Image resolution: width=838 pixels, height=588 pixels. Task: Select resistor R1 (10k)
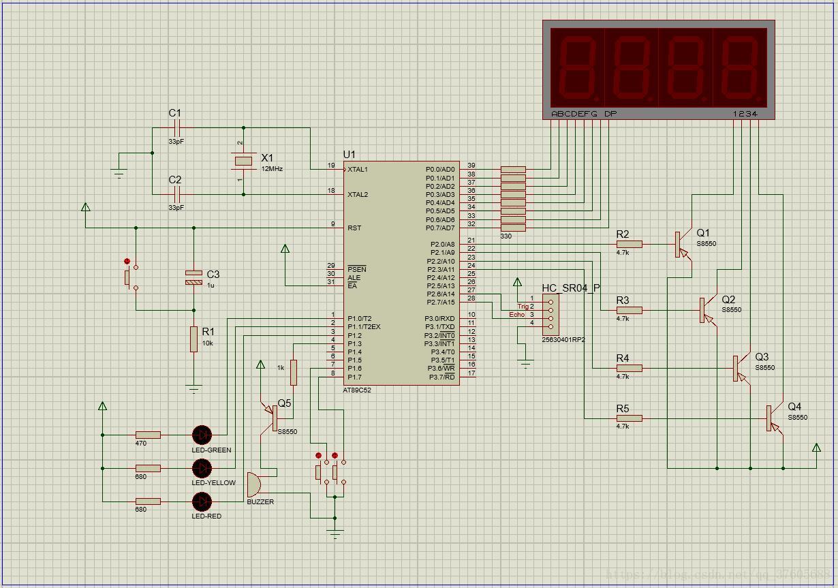(x=194, y=339)
